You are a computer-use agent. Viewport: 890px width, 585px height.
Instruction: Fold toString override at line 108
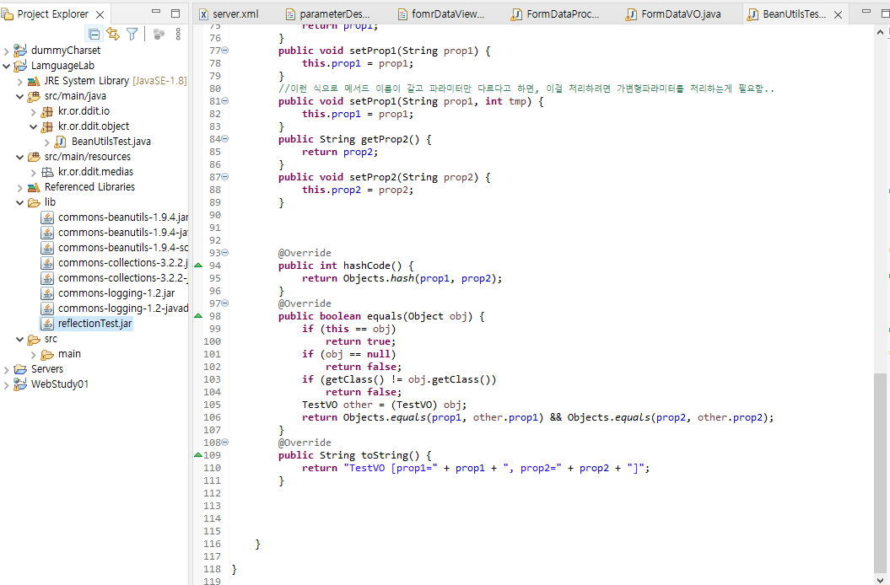pos(225,442)
